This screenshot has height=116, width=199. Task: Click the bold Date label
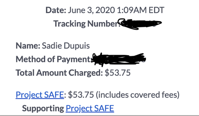[56, 10]
